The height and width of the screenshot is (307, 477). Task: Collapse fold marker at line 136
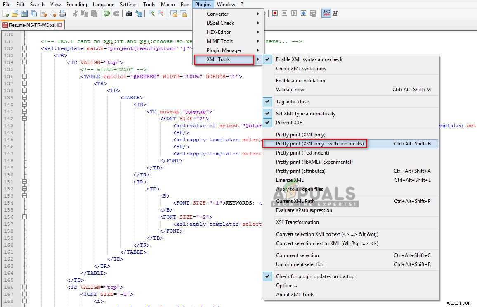pos(25,76)
